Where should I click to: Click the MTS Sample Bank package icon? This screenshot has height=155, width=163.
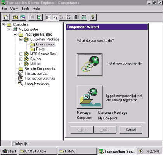[x=26, y=54]
